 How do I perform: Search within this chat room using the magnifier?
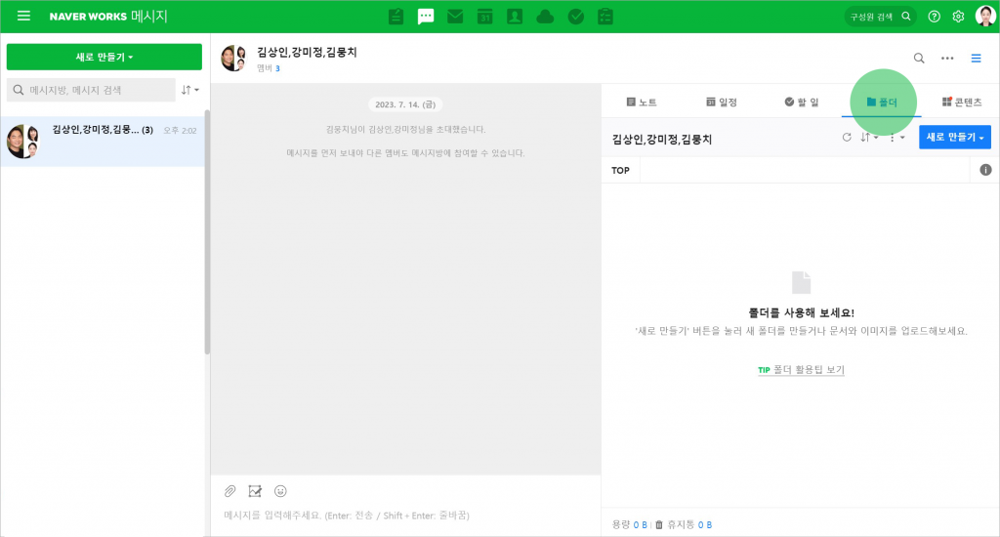919,58
